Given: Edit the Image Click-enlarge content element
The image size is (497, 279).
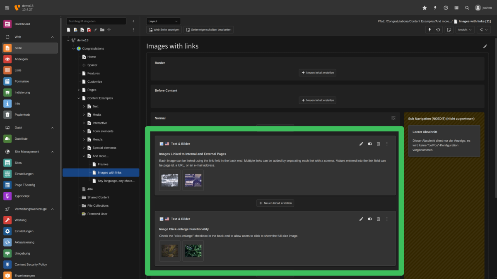Looking at the screenshot, I should [361, 219].
